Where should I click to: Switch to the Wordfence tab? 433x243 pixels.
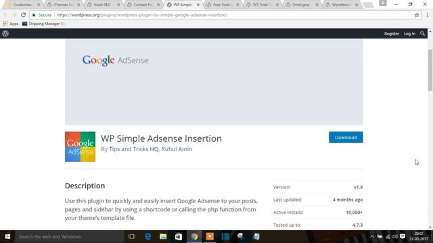(342, 5)
